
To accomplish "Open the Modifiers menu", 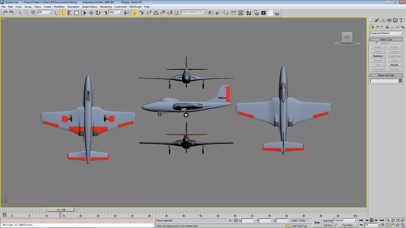I will pos(59,7).
